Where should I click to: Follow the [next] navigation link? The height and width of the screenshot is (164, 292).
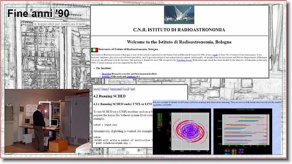click(x=97, y=89)
